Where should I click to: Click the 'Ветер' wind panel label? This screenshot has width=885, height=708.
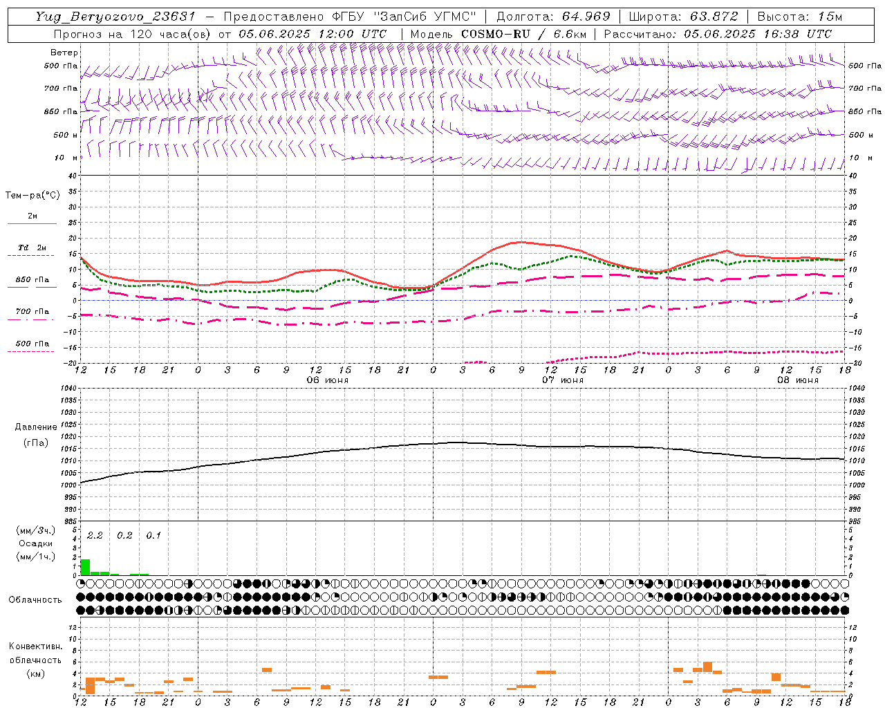point(64,53)
